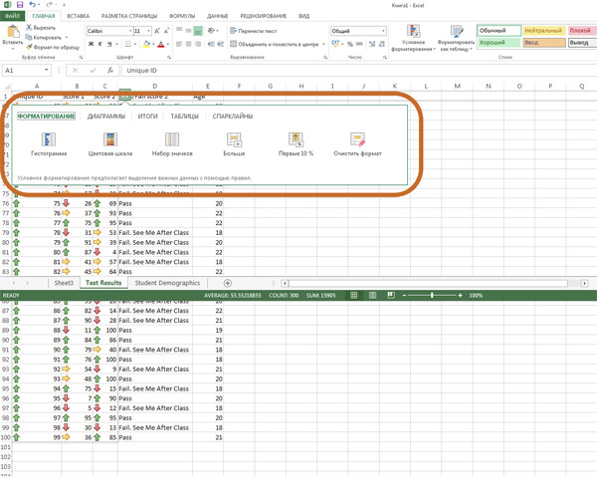The image size is (597, 501).
Task: Open the Общий number format dropdown
Action: point(383,31)
